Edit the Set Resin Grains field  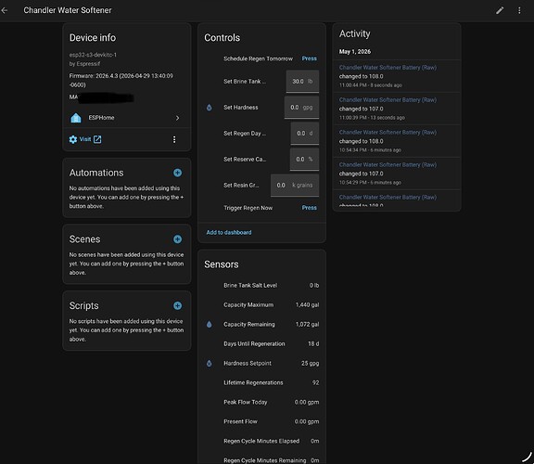295,185
